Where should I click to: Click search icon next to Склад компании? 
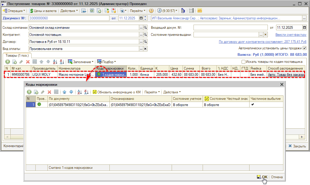tap(145, 28)
